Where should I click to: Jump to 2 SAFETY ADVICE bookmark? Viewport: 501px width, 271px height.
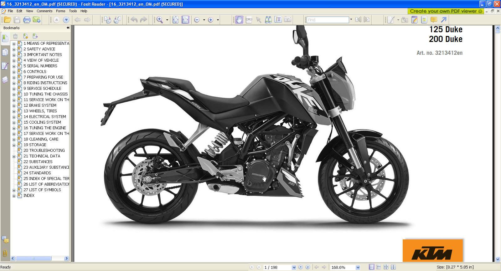[39, 49]
